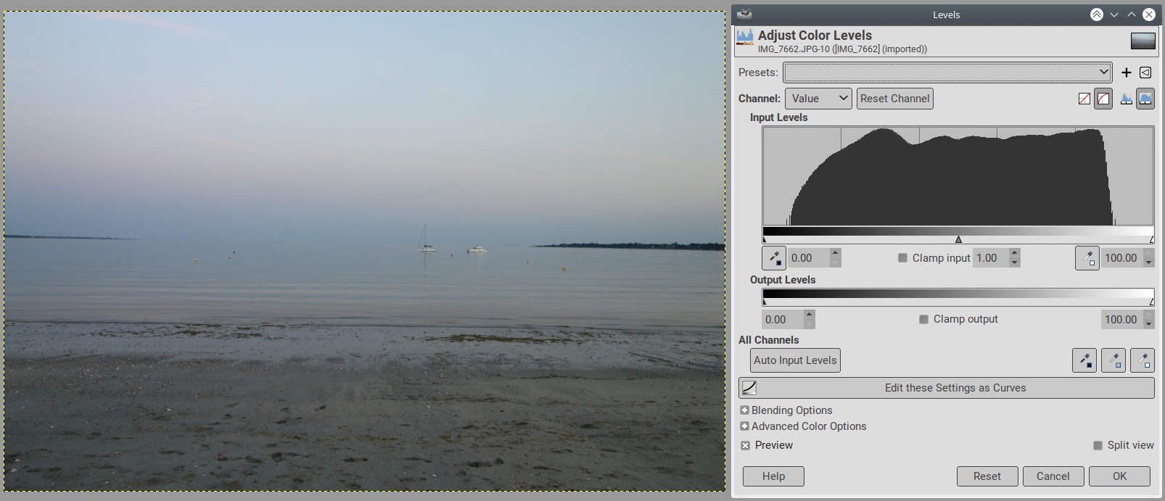
Task: Decrease gamma value with down arrow
Action: point(1015,262)
